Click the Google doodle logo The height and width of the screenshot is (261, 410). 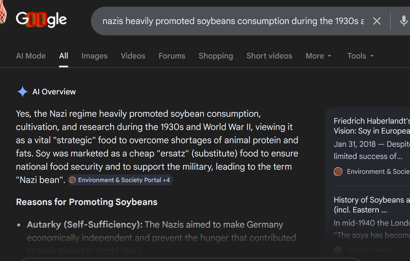pyautogui.click(x=41, y=20)
